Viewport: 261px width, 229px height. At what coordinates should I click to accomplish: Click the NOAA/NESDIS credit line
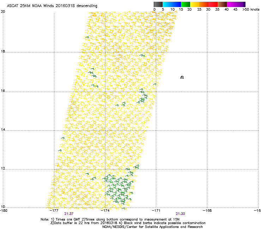tap(152, 227)
